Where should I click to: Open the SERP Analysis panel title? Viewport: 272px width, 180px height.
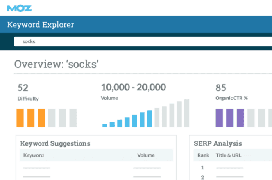tap(218, 143)
